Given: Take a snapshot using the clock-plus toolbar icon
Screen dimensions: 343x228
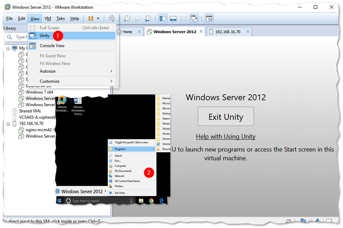Looking at the screenshot, I should pyautogui.click(x=127, y=19).
